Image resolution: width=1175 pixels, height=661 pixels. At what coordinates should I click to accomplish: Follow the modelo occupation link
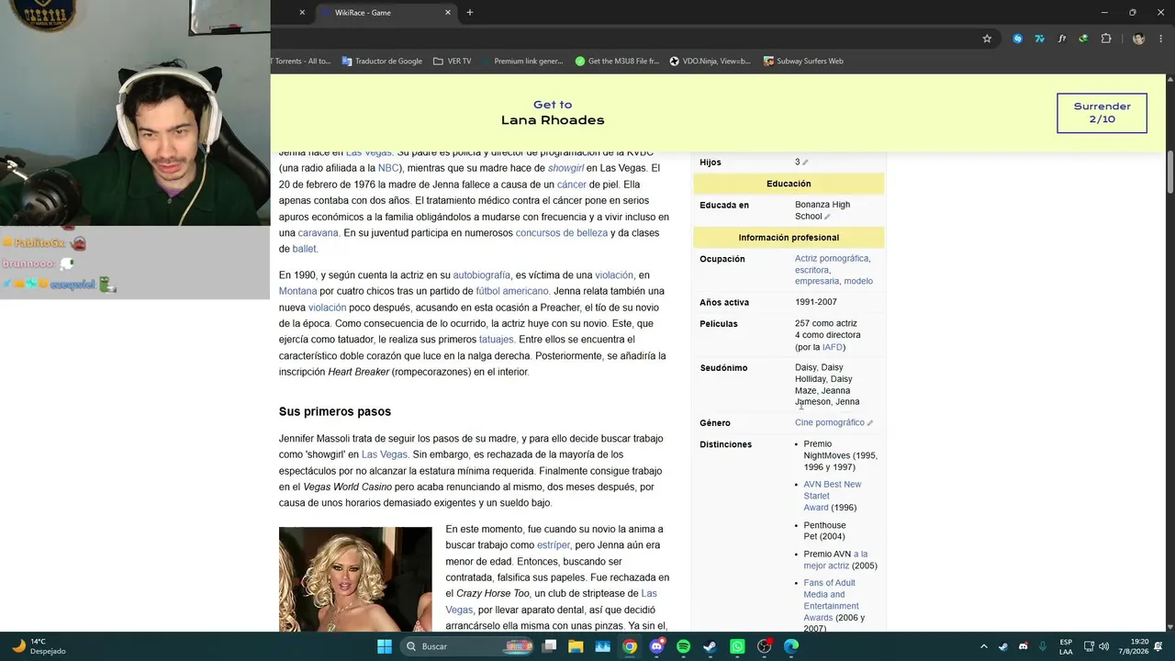pyautogui.click(x=858, y=281)
